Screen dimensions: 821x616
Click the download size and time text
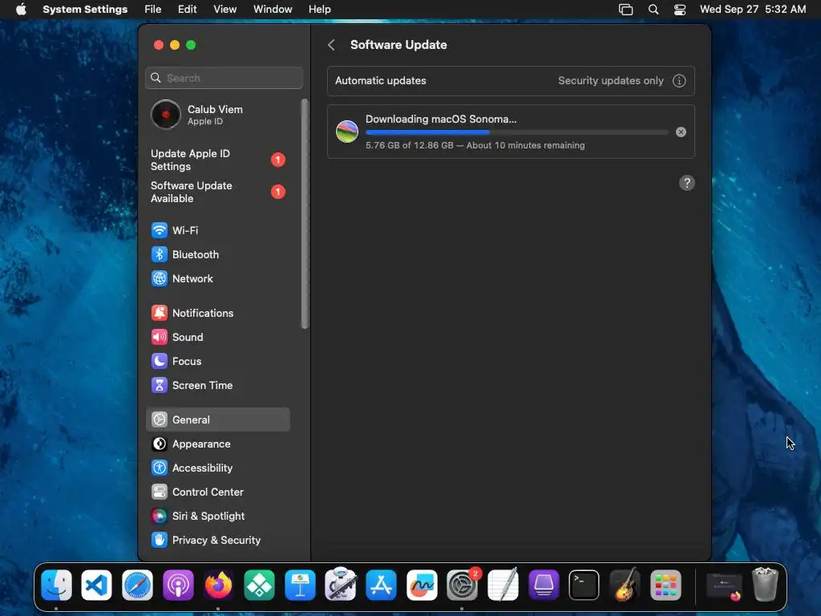pos(475,146)
